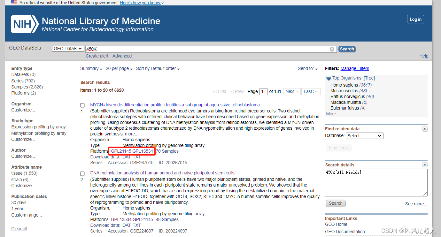441x237 pixels.
Task: Click the NIH logo
Action: [25, 24]
